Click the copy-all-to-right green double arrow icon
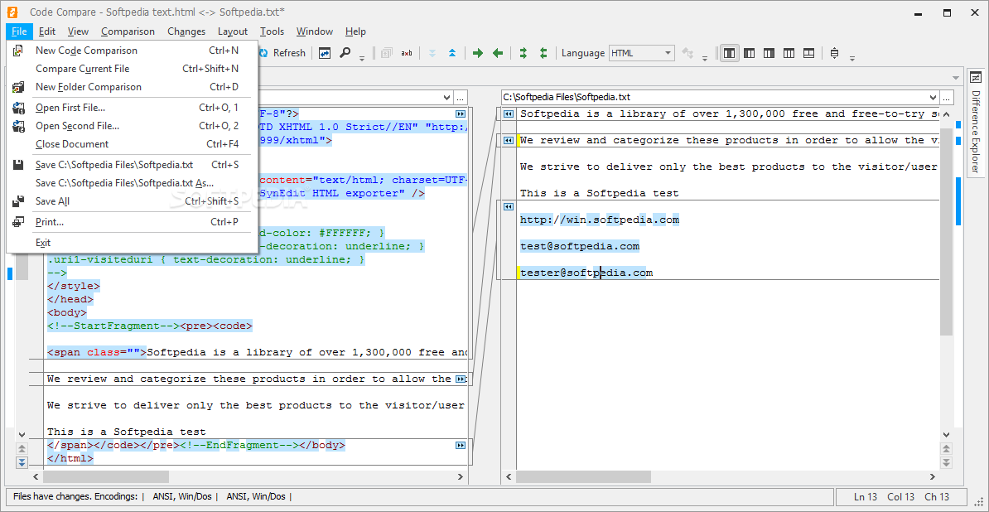This screenshot has height=512, width=989. point(523,53)
